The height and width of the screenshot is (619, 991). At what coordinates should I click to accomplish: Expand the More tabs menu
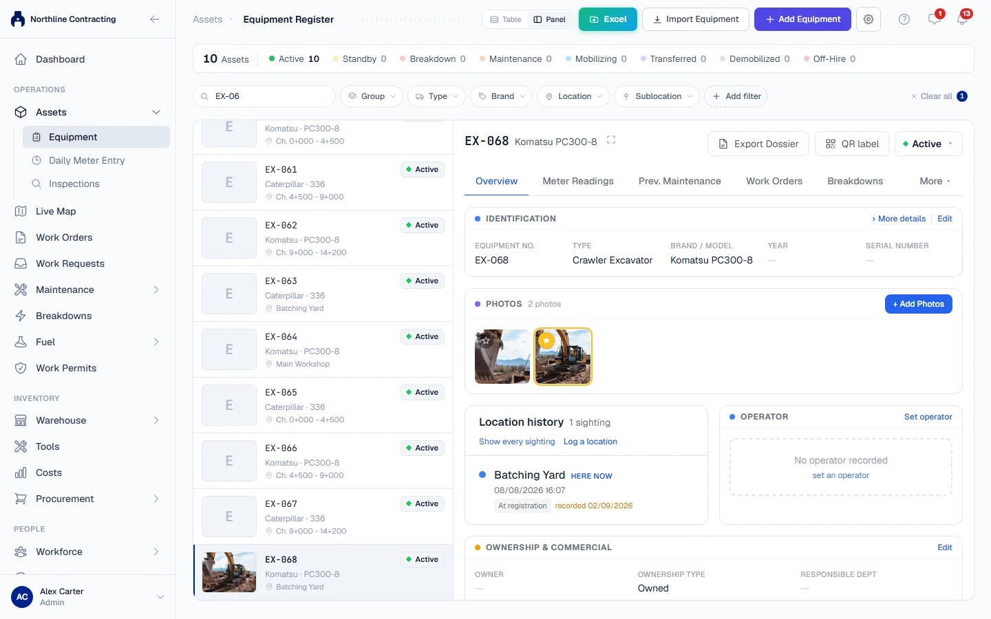pyautogui.click(x=935, y=181)
